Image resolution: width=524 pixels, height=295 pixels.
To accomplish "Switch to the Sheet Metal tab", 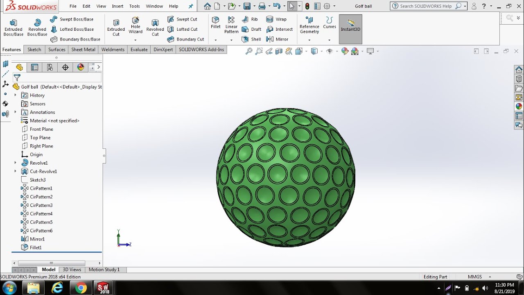I will tap(84, 50).
